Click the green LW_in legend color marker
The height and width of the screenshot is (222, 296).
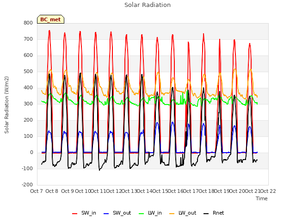click(x=142, y=214)
